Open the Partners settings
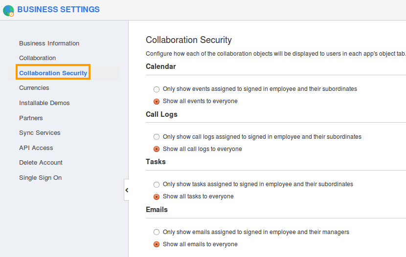The width and height of the screenshot is (406, 257). [31, 118]
